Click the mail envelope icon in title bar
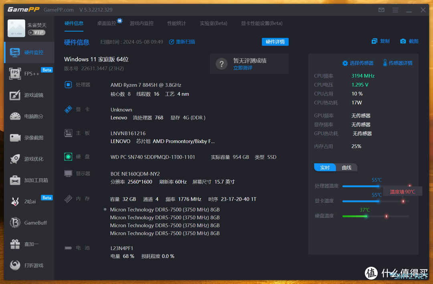This screenshot has width=433, height=284. click(x=381, y=10)
